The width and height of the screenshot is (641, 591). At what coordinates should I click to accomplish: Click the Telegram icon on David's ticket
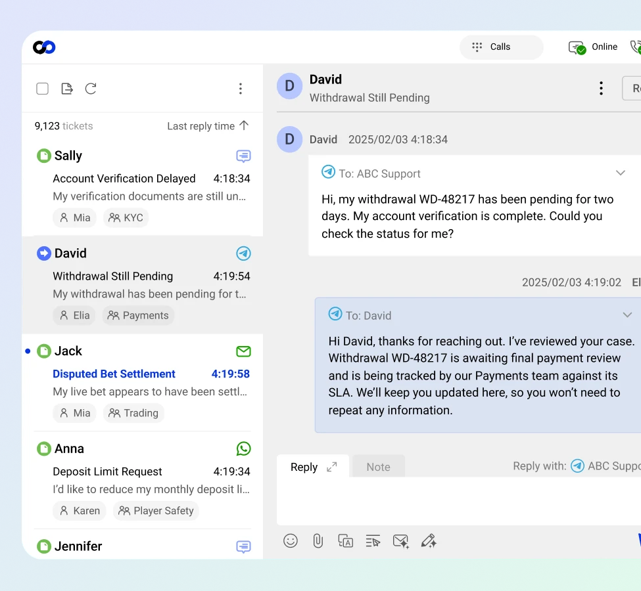[x=244, y=253]
